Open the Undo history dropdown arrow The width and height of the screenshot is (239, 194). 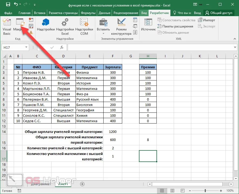tap(20, 4)
